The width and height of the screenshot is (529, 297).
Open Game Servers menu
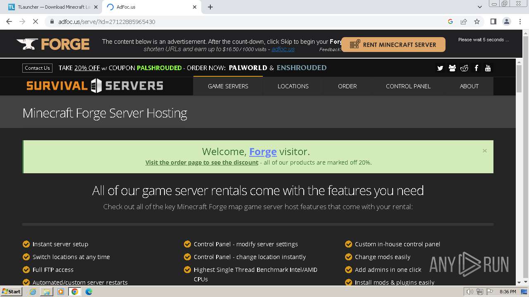coord(228,86)
